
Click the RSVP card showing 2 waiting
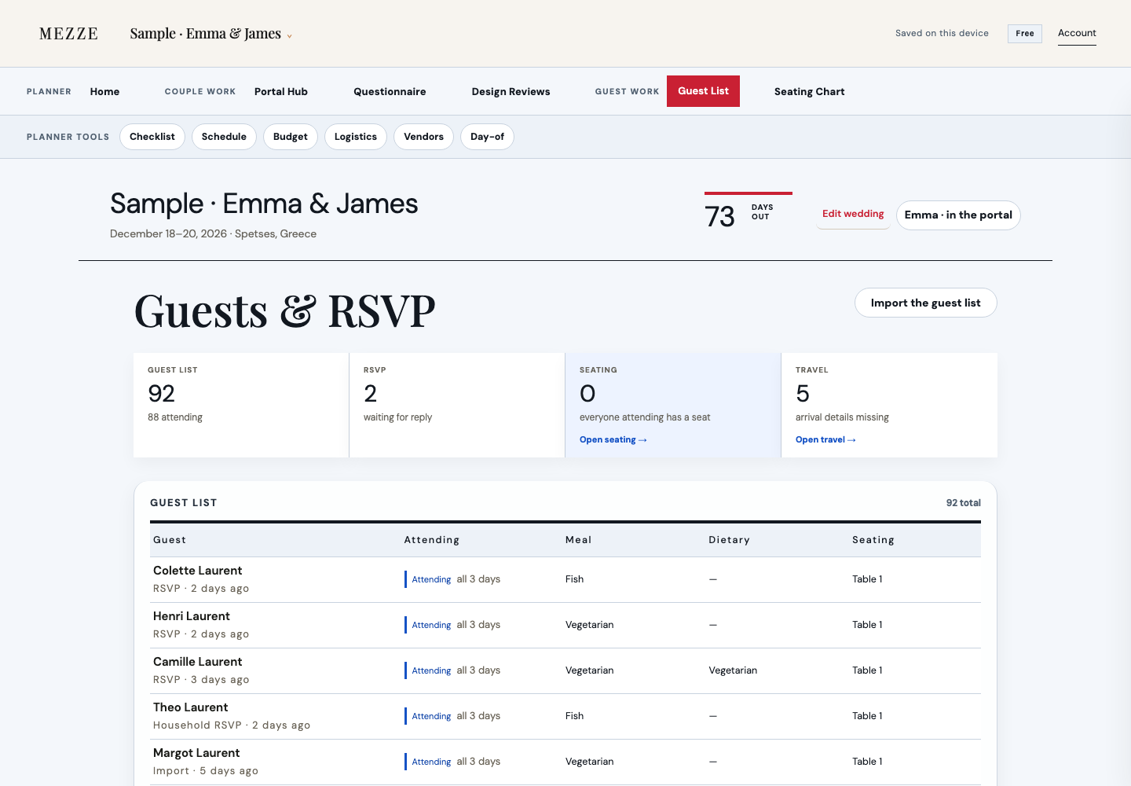point(457,405)
